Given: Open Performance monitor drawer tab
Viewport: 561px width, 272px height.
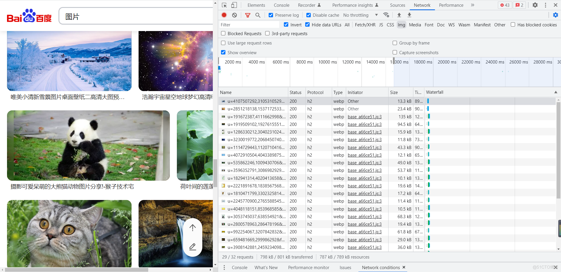Looking at the screenshot, I should click(308, 267).
